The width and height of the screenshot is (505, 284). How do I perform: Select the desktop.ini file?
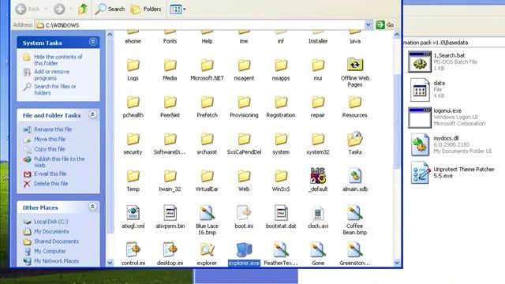point(170,254)
